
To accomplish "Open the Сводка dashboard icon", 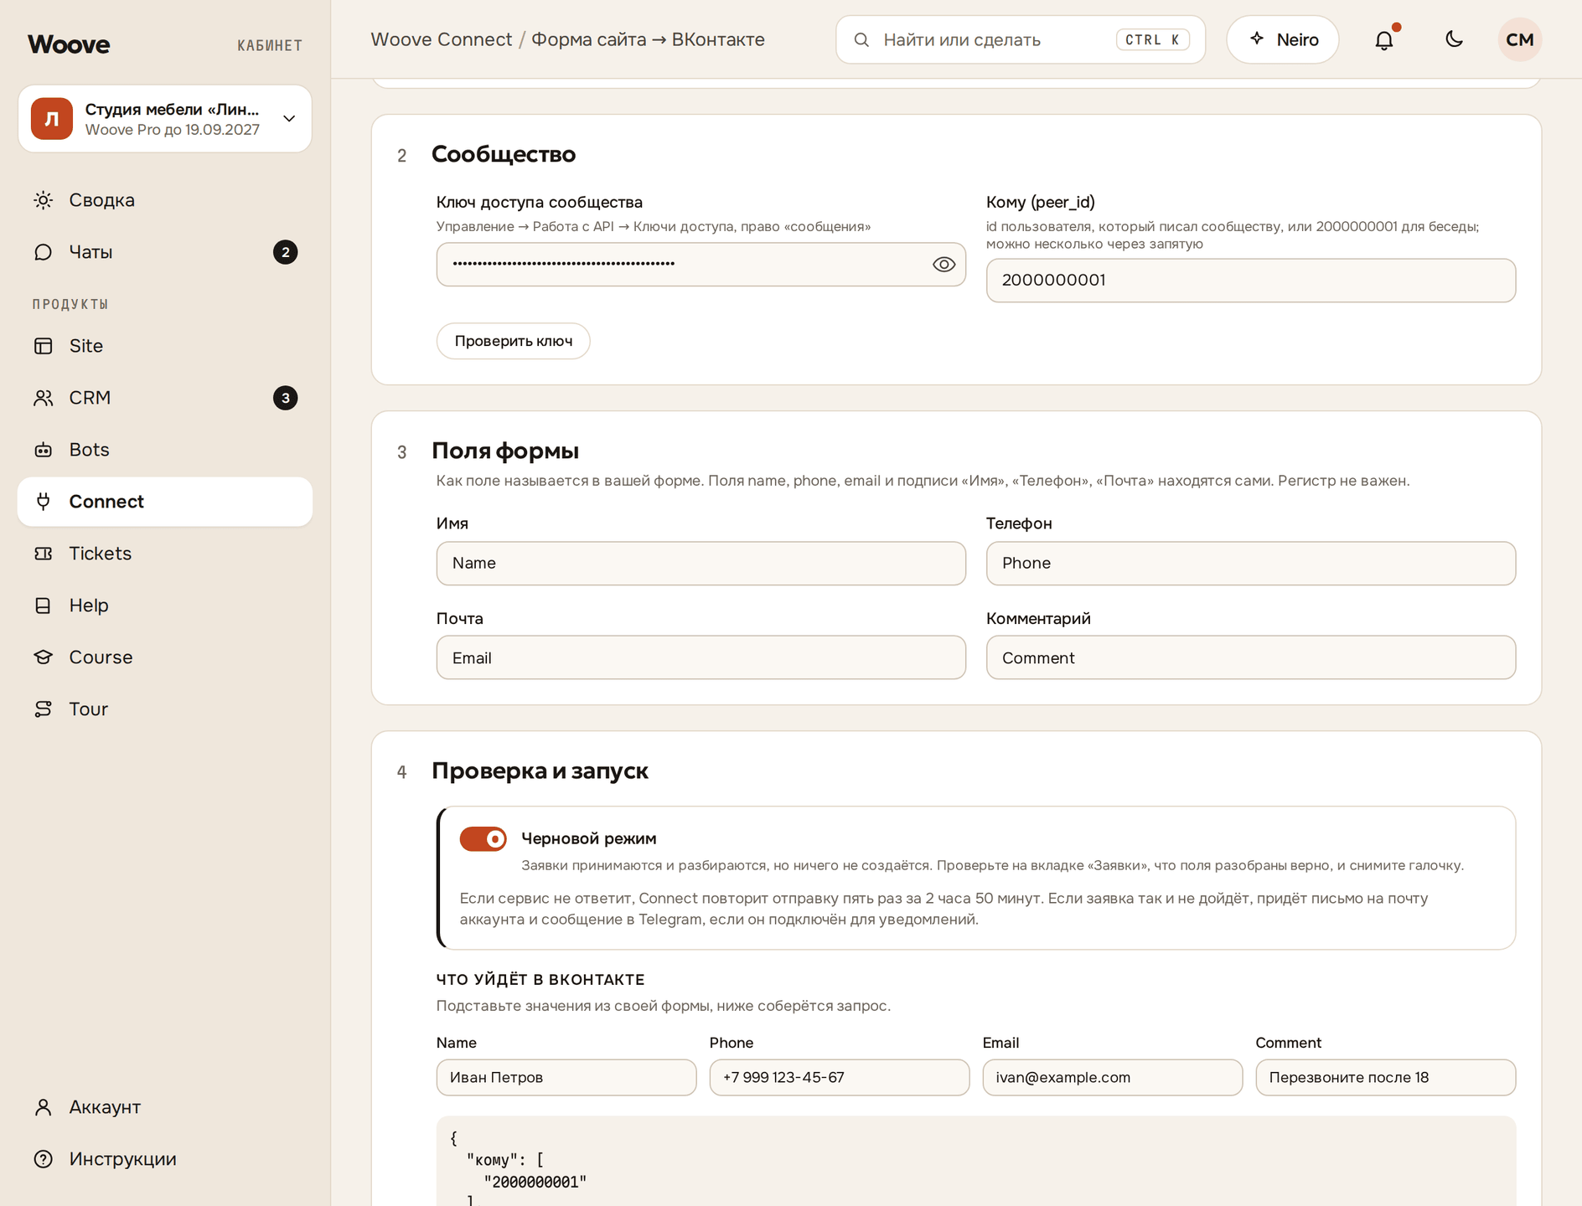I will [x=44, y=200].
